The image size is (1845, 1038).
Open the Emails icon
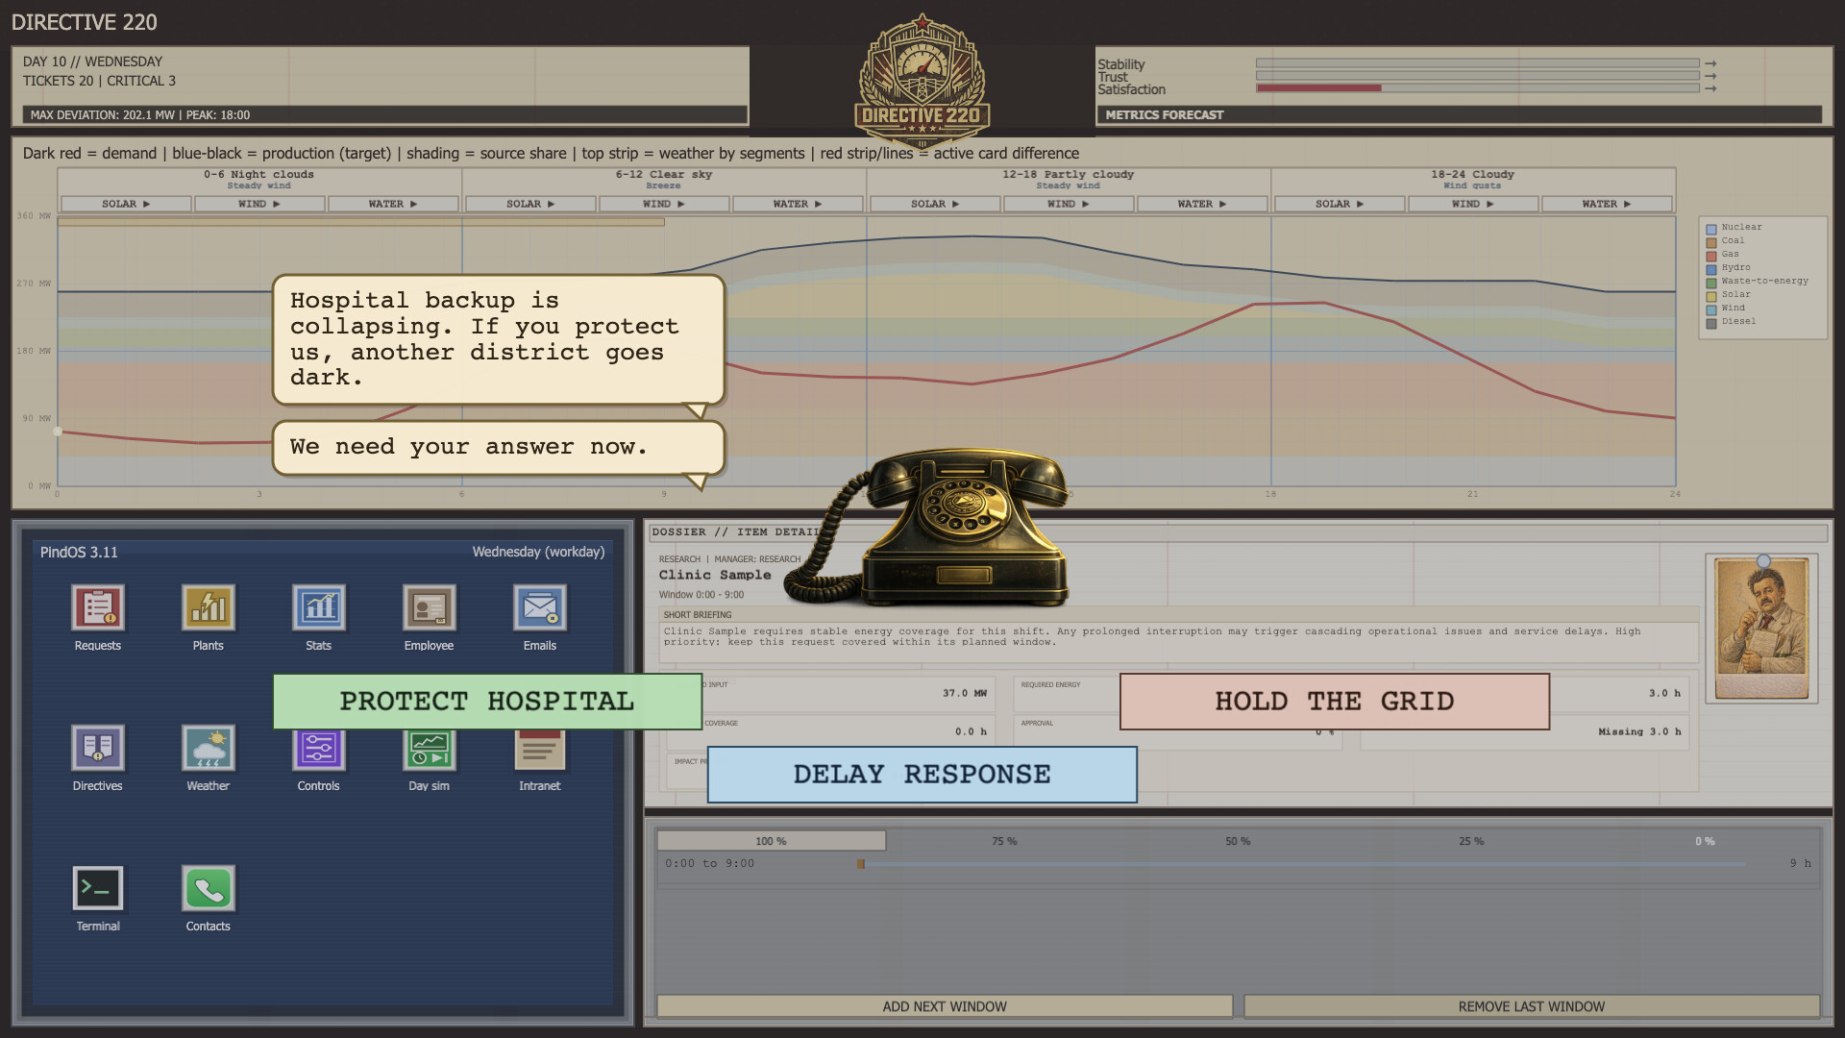coord(539,608)
